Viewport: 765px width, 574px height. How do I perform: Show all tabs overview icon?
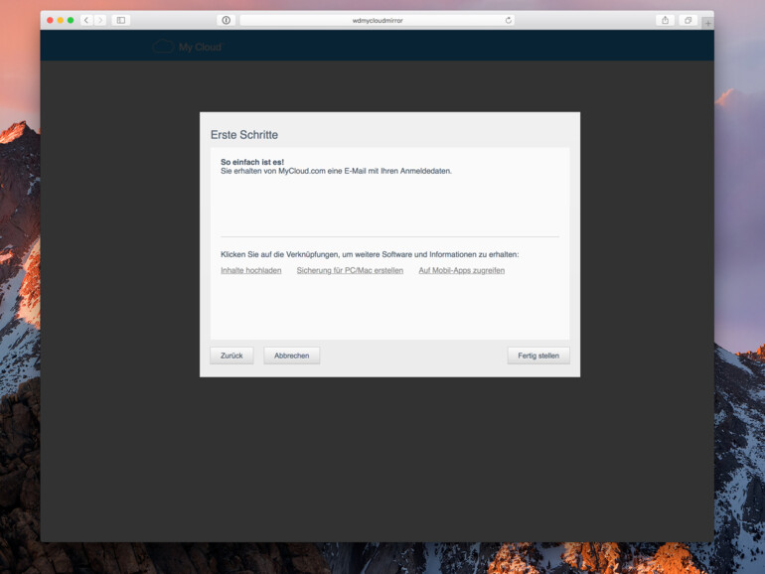coord(688,20)
